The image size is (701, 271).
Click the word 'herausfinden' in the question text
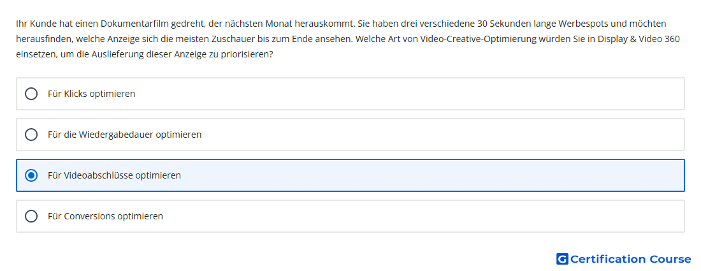pyautogui.click(x=44, y=39)
